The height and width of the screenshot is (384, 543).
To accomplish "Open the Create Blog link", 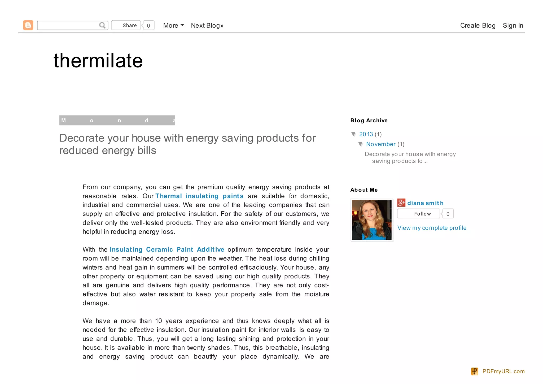I will [478, 25].
